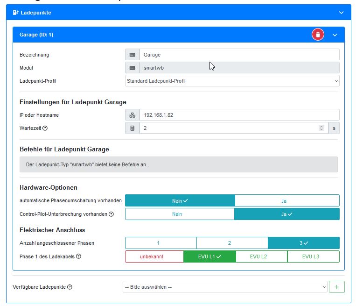Click the green plus add button

pyautogui.click(x=336, y=287)
